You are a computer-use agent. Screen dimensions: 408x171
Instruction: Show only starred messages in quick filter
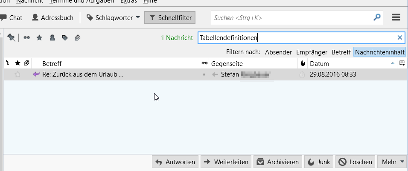[x=39, y=37]
